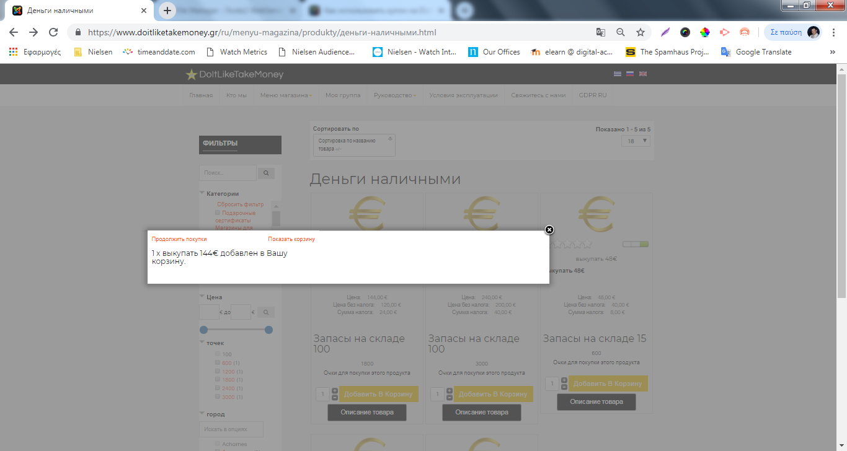This screenshot has width=847, height=451.
Task: Click the filter search 'Поиск...' field
Action: pyautogui.click(x=228, y=173)
